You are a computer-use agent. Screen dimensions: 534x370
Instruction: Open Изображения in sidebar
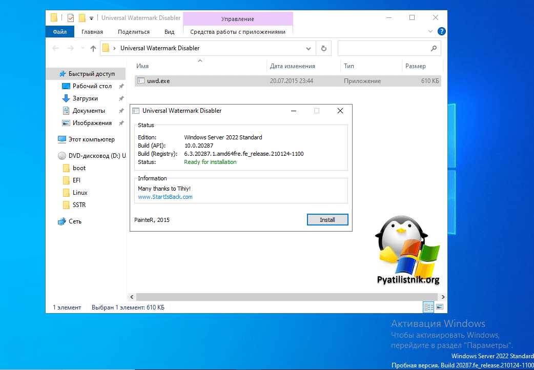pyautogui.click(x=92, y=123)
